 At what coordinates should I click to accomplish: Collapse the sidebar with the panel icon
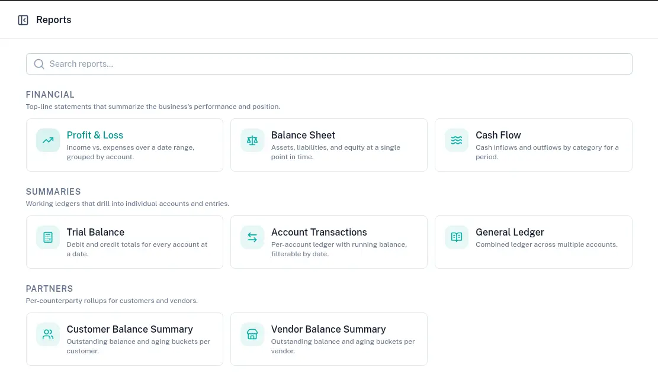click(x=23, y=20)
